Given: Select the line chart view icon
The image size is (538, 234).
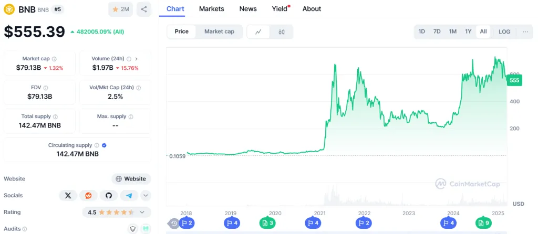Looking at the screenshot, I should point(258,31).
